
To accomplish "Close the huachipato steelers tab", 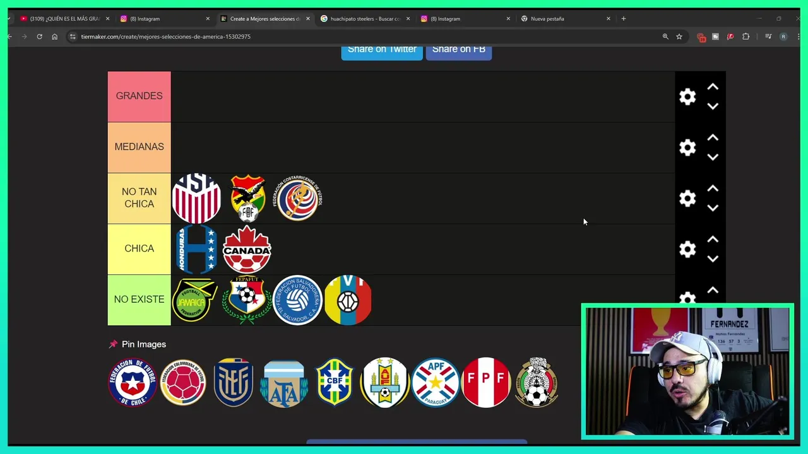I will pyautogui.click(x=408, y=19).
